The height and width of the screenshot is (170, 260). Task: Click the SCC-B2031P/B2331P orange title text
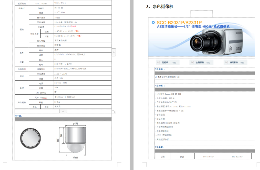point(177,22)
